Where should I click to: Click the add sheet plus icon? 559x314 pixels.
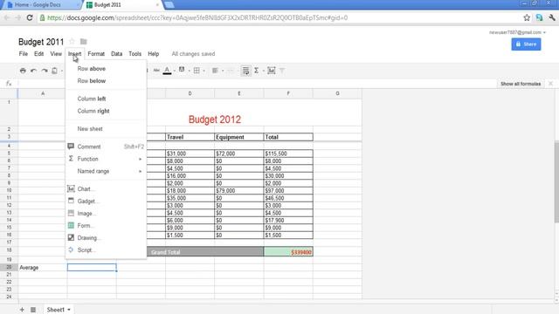click(x=22, y=310)
